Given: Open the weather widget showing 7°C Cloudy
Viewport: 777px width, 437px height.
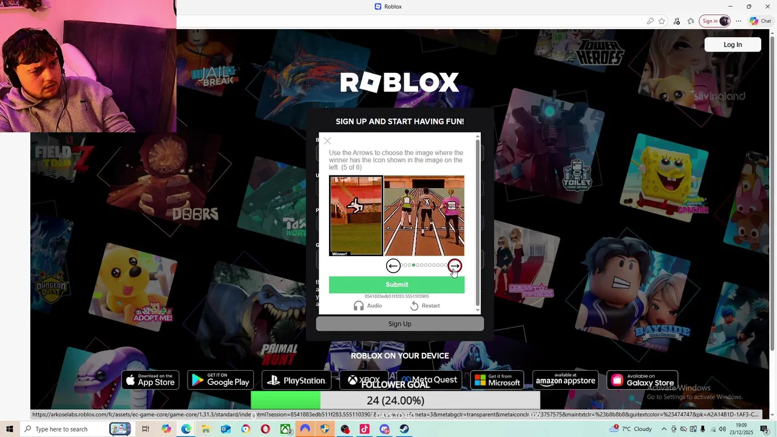Looking at the screenshot, I should (631, 429).
